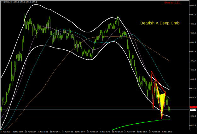
Task: Click the 4055.5 price axis label
Action: 193,126
